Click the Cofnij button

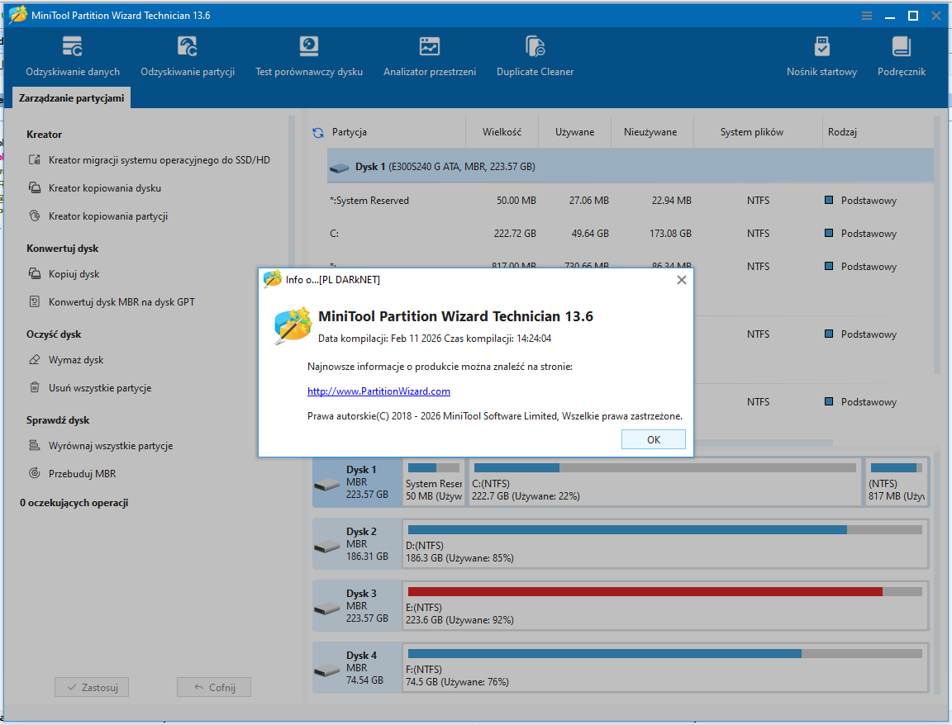(x=214, y=687)
